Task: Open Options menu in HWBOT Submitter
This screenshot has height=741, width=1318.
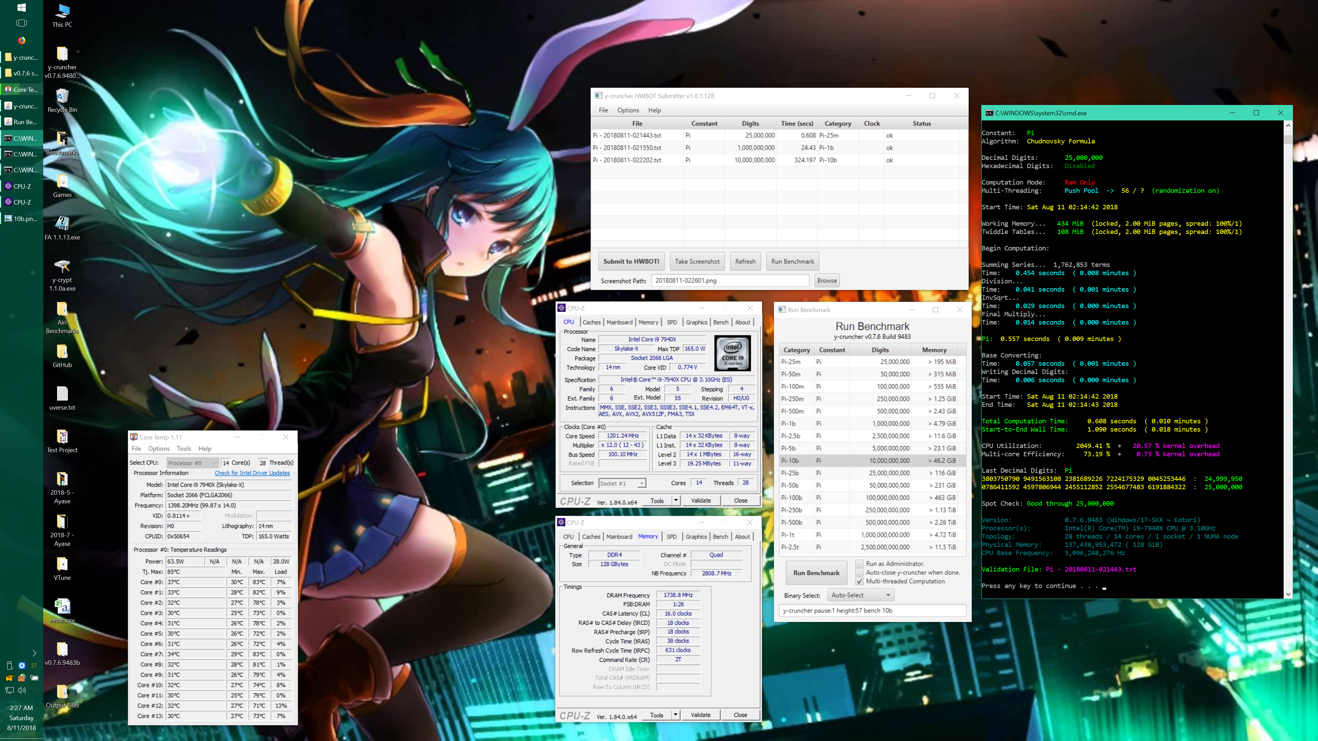Action: coord(628,110)
